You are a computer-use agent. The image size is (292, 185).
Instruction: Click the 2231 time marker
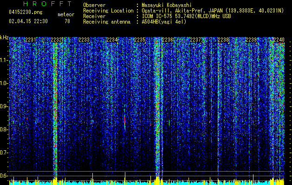[x=31, y=40]
